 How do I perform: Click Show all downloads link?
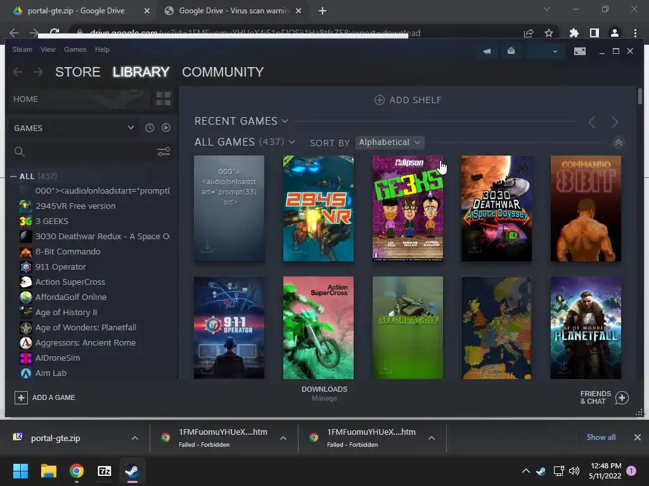point(601,437)
